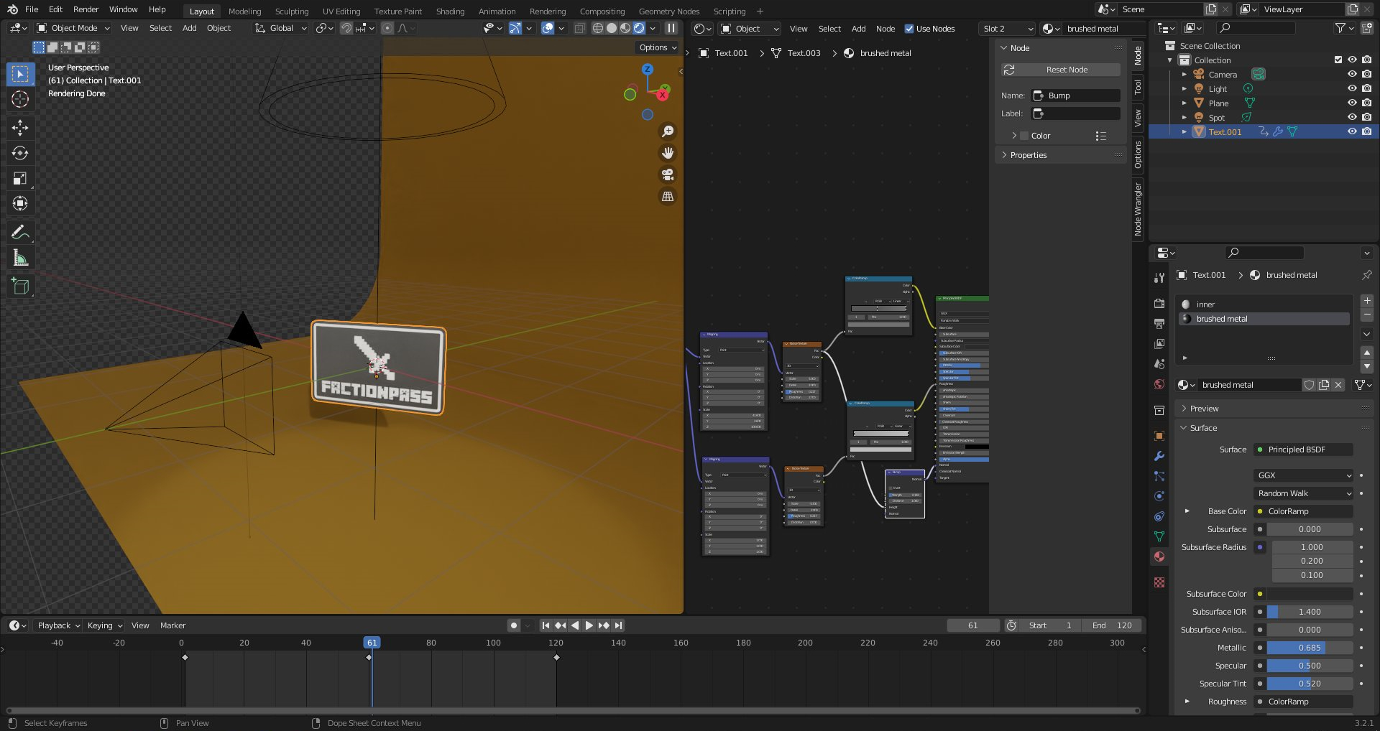Open the Modifier wrench properties tab
1380x731 pixels.
point(1159,456)
